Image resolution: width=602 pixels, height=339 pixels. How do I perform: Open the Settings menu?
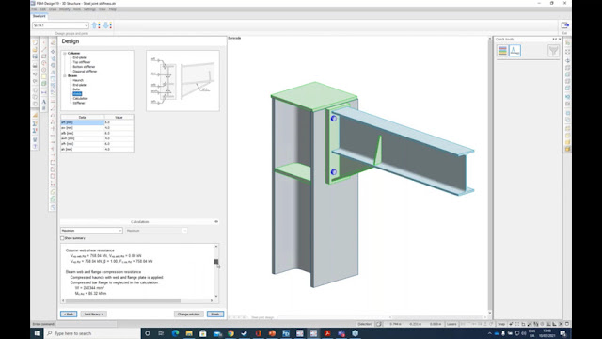[89, 9]
